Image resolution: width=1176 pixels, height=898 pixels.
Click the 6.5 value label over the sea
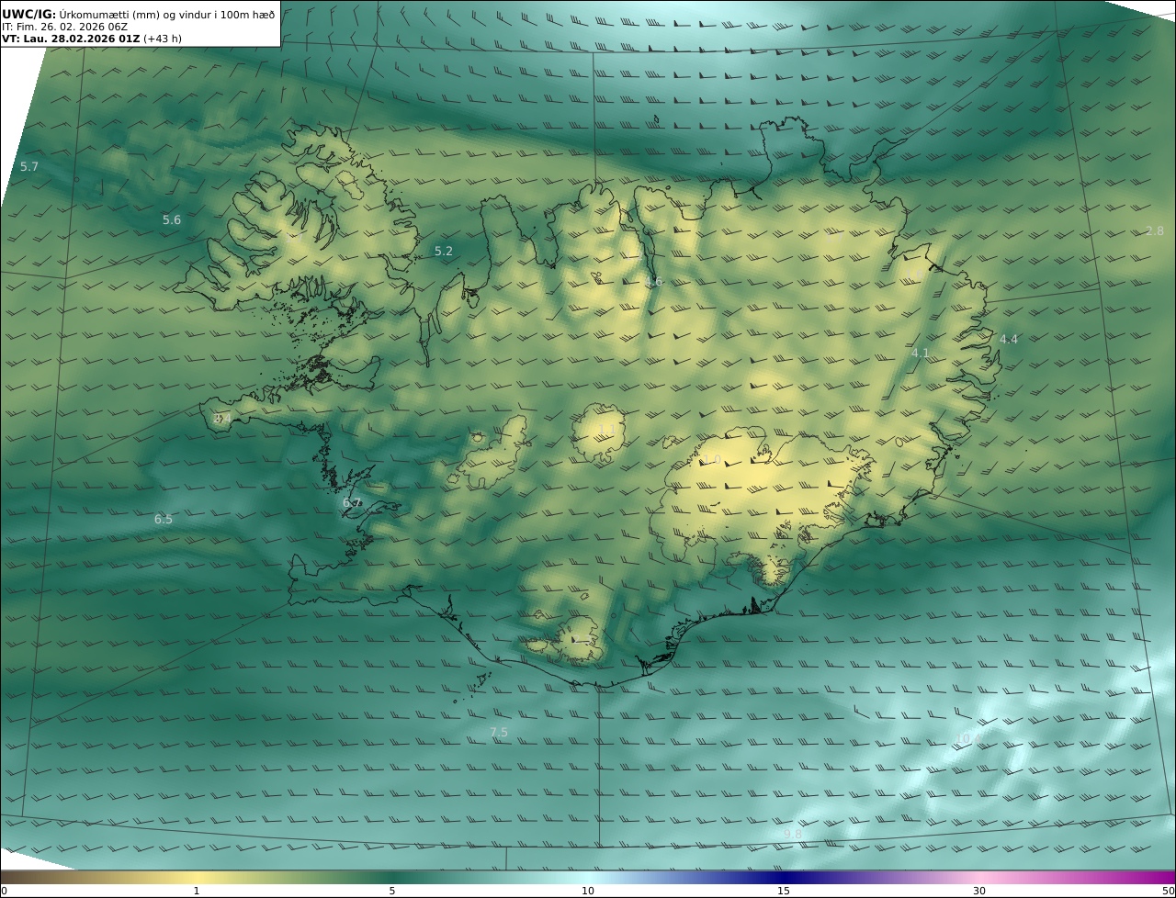[x=164, y=520]
